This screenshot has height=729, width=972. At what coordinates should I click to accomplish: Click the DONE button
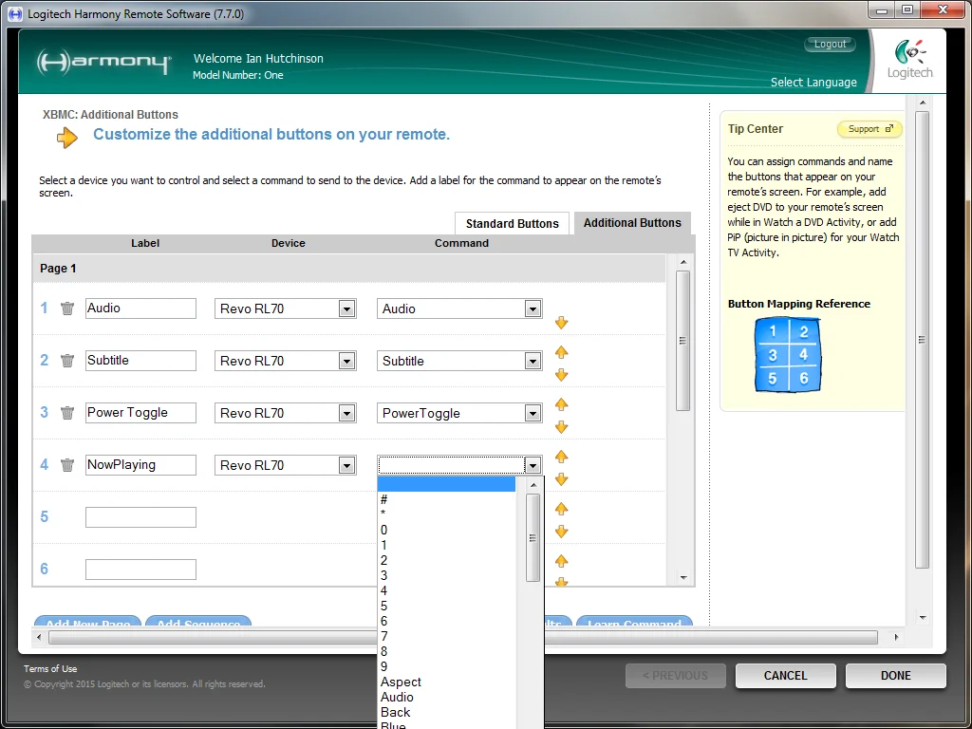(x=896, y=676)
